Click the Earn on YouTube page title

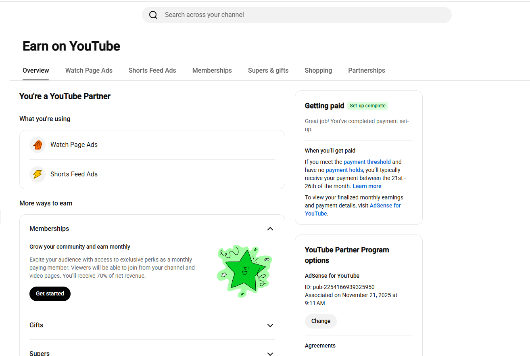point(71,46)
